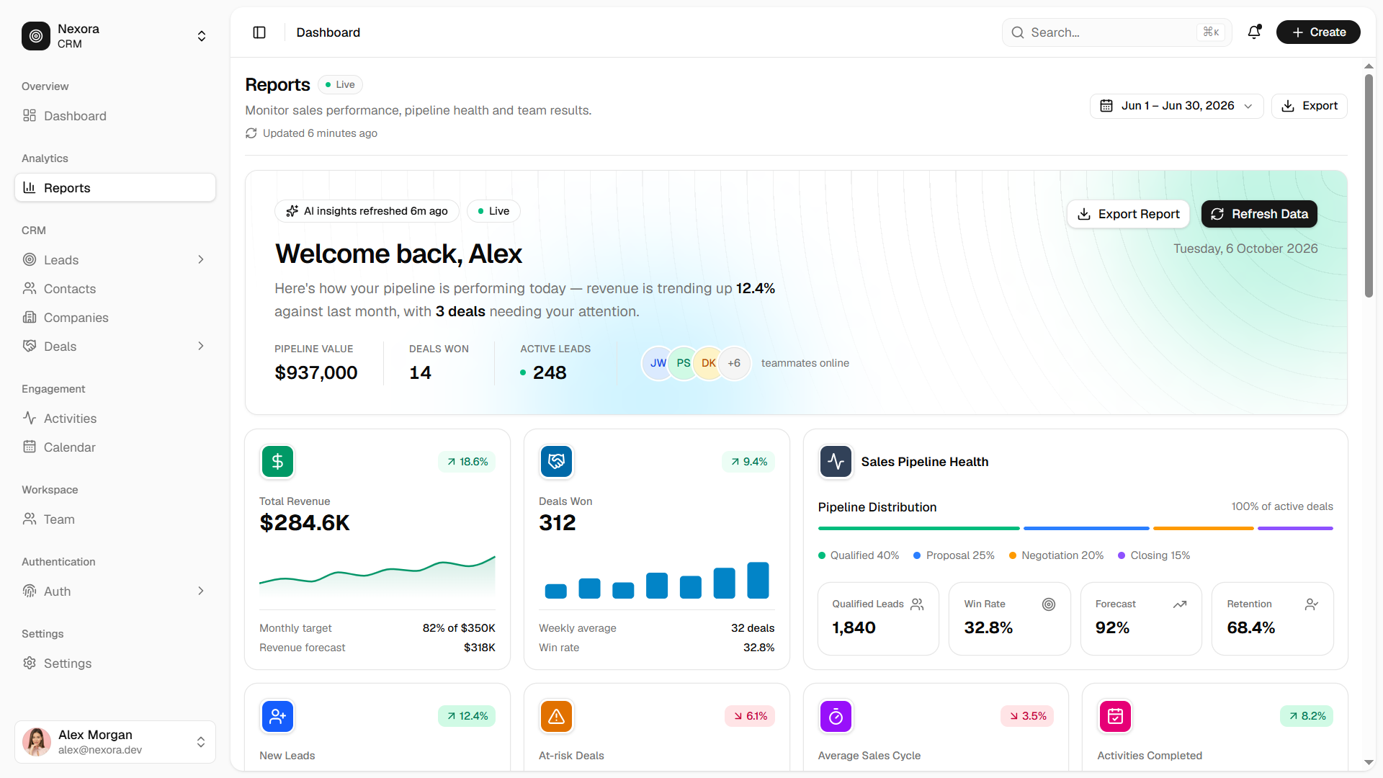Open Companies in the sidebar
This screenshot has width=1383, height=778.
pyautogui.click(x=115, y=318)
